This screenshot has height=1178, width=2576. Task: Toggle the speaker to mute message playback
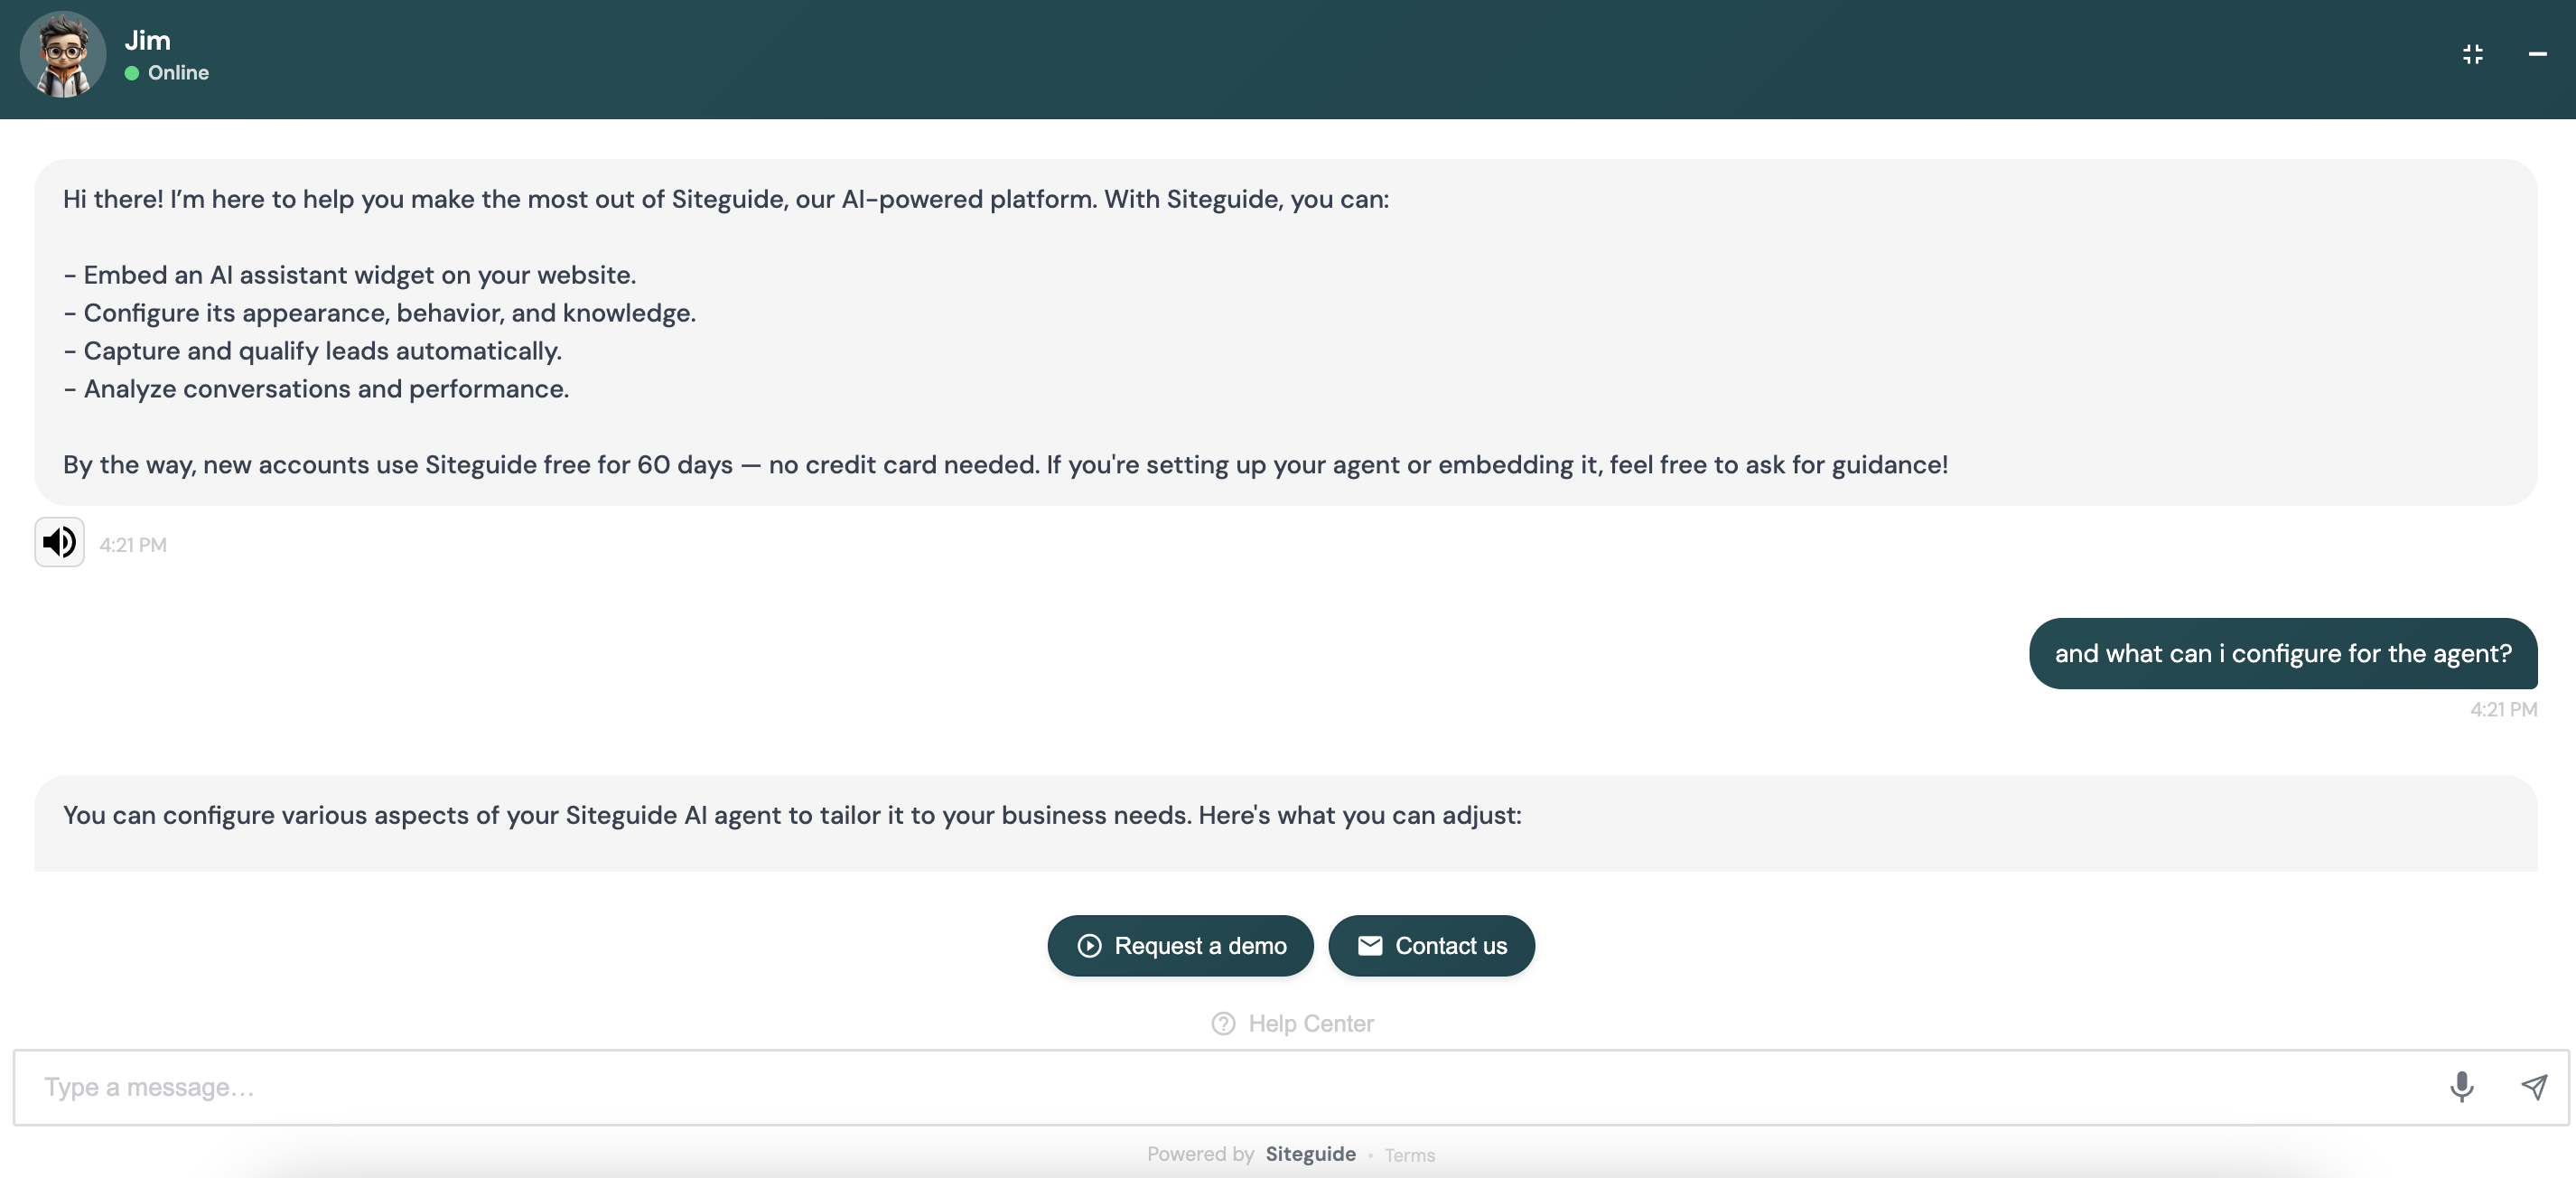pos(58,543)
